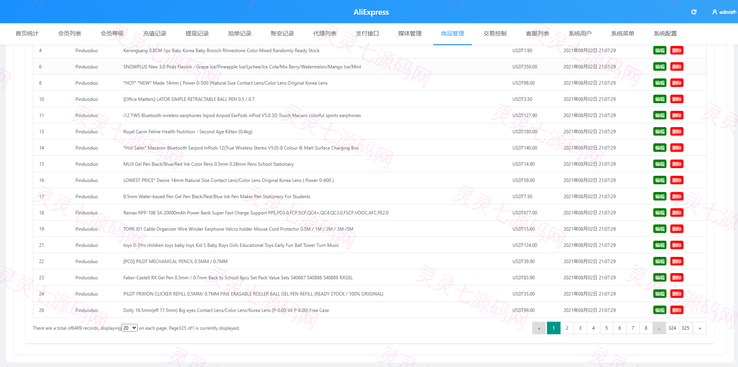The height and width of the screenshot is (367, 738).
Task: Select current page 1 in pagination
Action: pos(553,328)
